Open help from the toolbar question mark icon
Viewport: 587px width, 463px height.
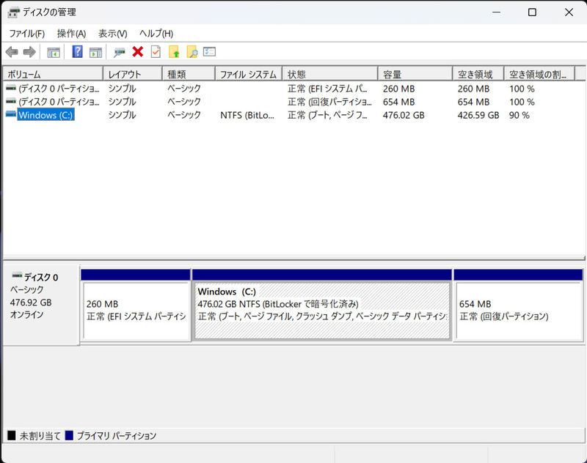(x=76, y=51)
